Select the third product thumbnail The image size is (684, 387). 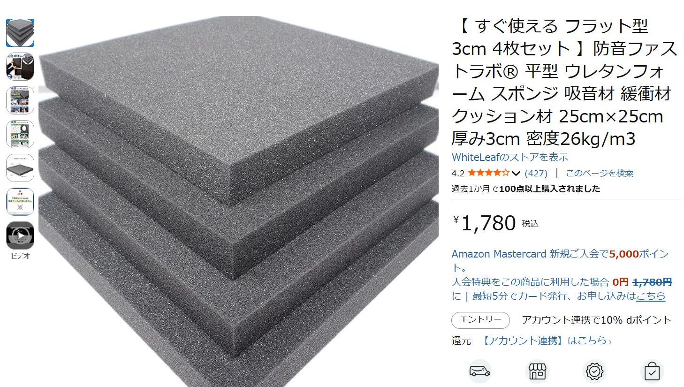[20, 100]
